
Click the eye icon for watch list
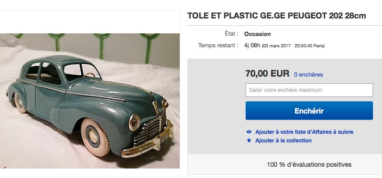(249, 132)
